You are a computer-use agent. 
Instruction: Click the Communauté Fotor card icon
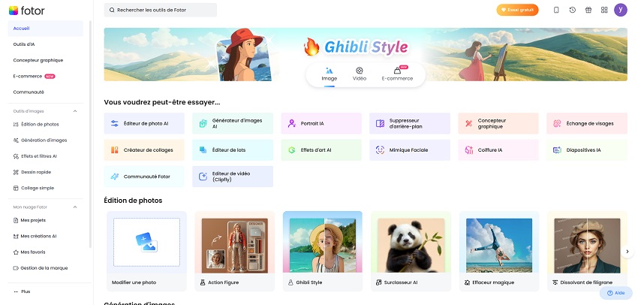[x=114, y=177]
